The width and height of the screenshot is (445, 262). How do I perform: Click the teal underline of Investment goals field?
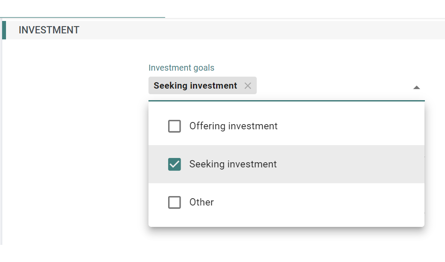tap(286, 101)
